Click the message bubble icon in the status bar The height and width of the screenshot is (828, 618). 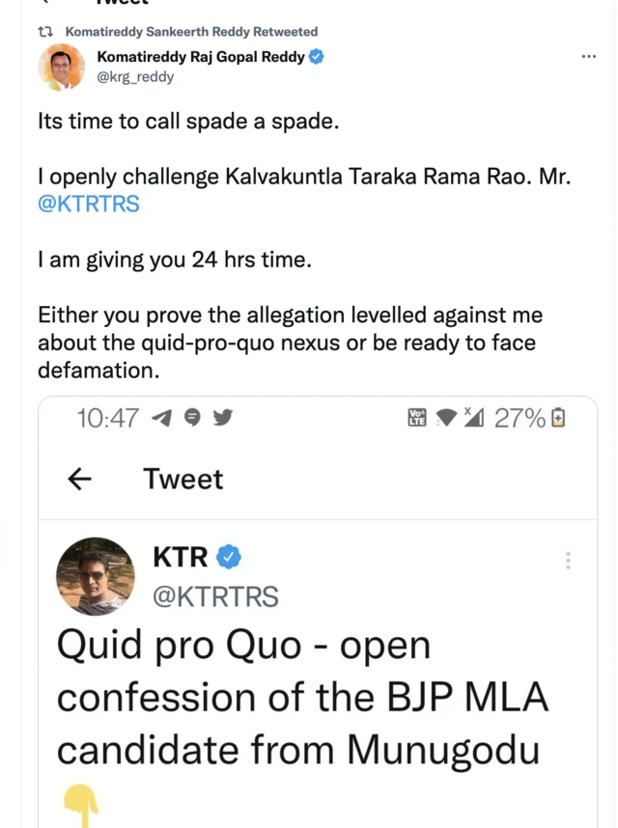point(192,418)
